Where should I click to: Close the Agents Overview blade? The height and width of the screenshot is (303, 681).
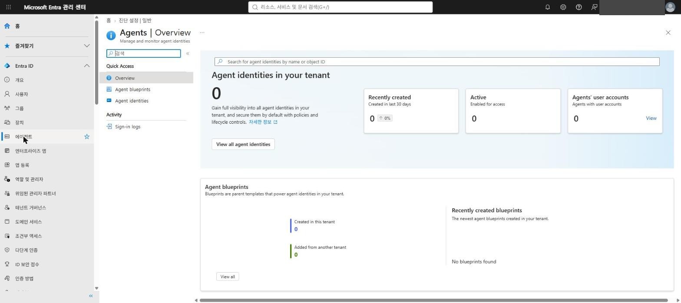[668, 33]
